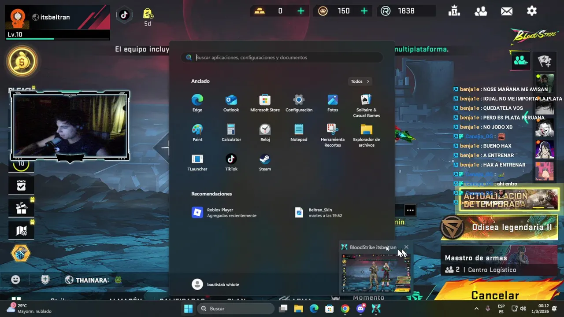
Task: Add gold bars with plus button
Action: click(x=301, y=11)
